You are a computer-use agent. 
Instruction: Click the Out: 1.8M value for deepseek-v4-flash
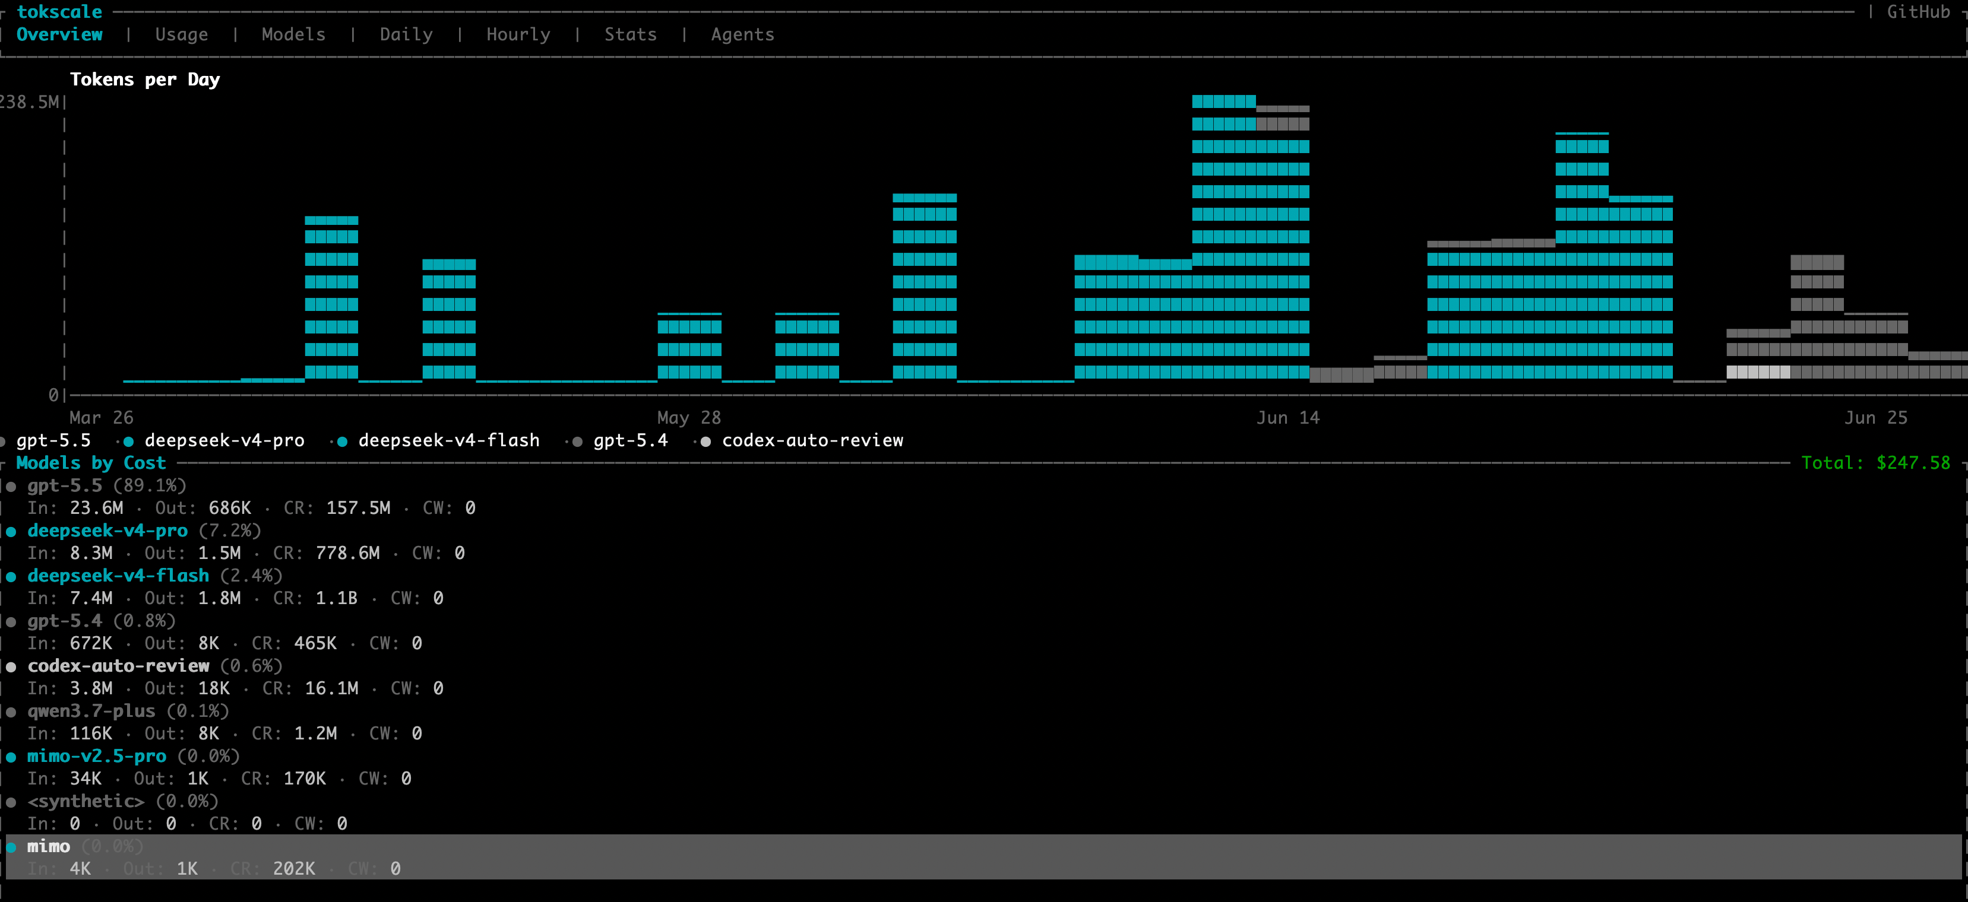(x=192, y=598)
